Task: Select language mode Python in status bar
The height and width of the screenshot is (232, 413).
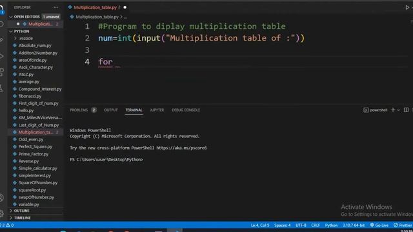Action: (331, 225)
